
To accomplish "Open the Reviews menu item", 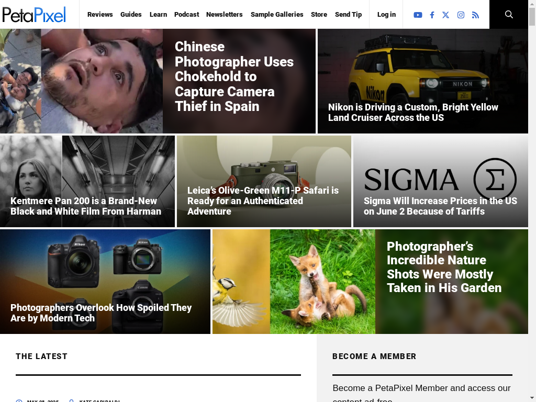I will pos(100,14).
